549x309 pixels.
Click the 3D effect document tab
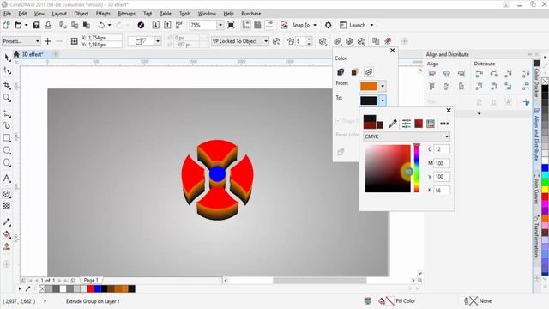click(x=33, y=54)
